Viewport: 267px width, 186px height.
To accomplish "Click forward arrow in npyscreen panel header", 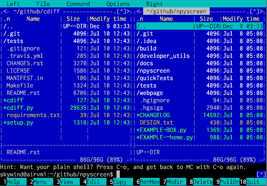I will (x=261, y=11).
